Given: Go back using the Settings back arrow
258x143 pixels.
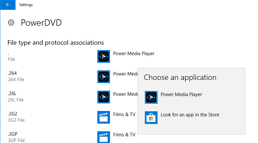Looking at the screenshot, I should [8, 5].
